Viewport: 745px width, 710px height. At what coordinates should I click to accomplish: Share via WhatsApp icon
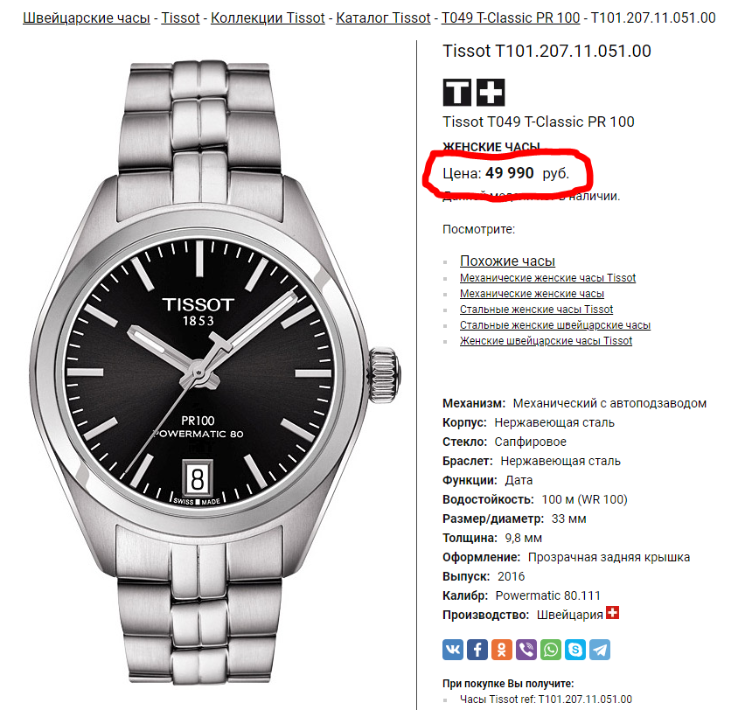[551, 650]
